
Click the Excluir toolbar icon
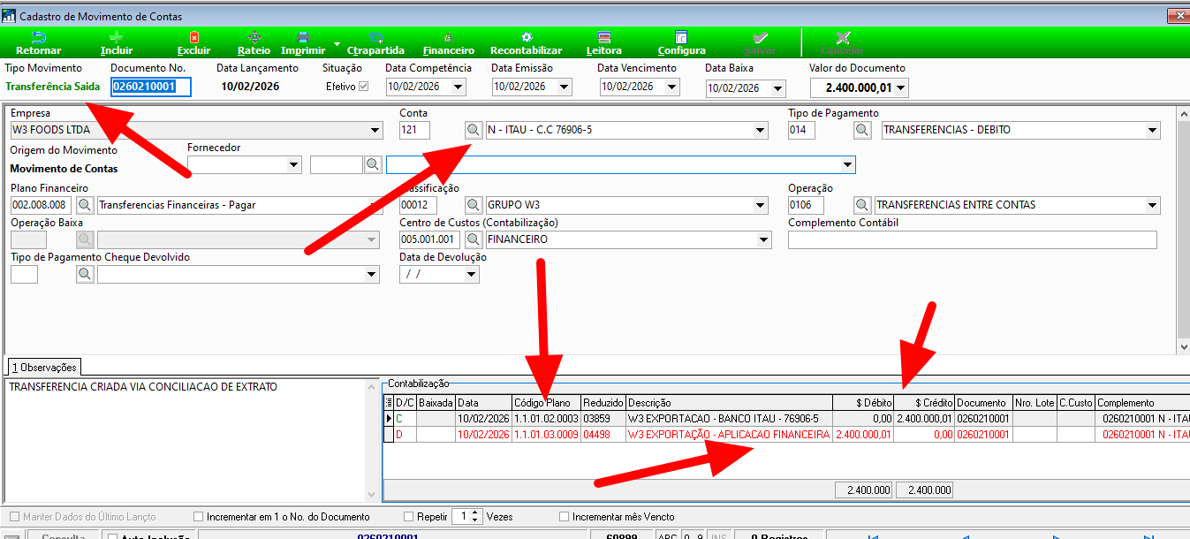[x=194, y=37]
